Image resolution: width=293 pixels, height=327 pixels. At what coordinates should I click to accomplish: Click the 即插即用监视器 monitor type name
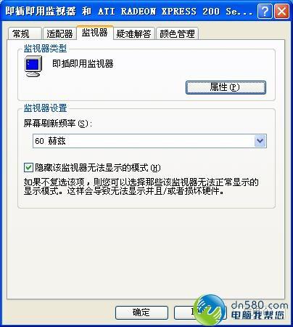(x=83, y=64)
